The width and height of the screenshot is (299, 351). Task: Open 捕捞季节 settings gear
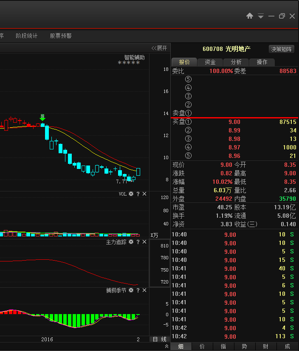tap(131, 290)
